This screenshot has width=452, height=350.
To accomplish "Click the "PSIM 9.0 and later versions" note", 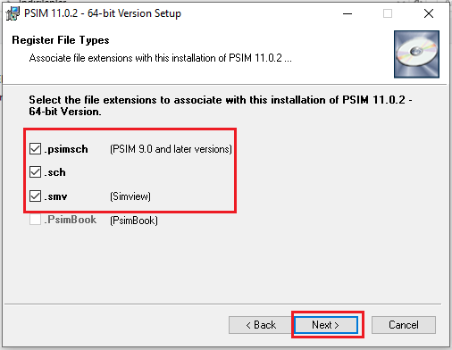I will 171,149.
